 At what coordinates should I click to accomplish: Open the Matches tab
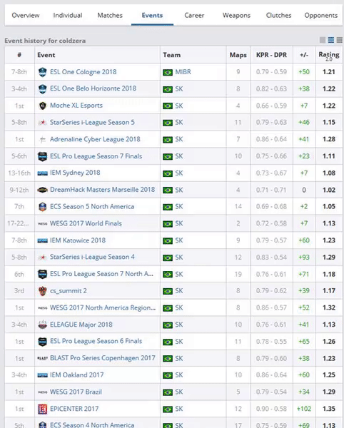pyautogui.click(x=110, y=15)
